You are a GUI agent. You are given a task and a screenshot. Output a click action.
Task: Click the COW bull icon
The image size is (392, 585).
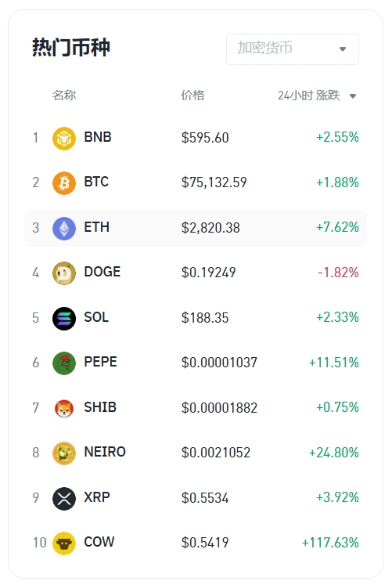pyautogui.click(x=64, y=543)
